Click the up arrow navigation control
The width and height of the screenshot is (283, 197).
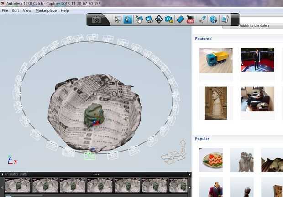pos(183,143)
